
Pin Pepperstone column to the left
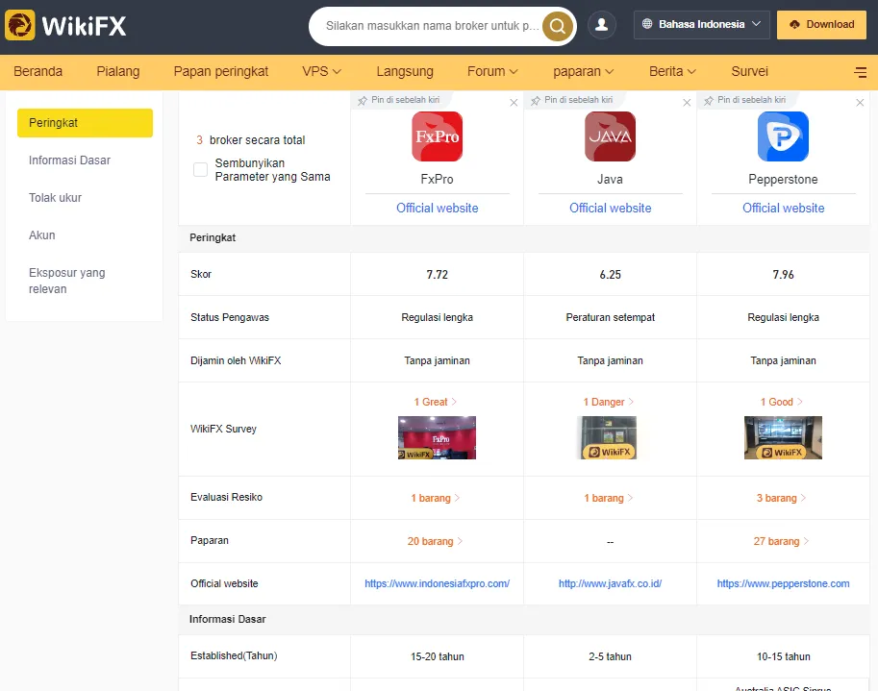[744, 100]
